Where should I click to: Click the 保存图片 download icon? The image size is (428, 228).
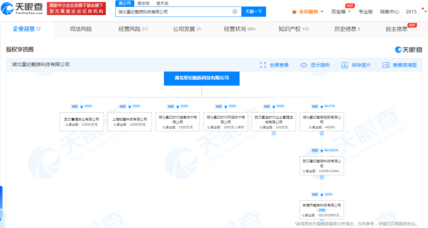click(345, 65)
